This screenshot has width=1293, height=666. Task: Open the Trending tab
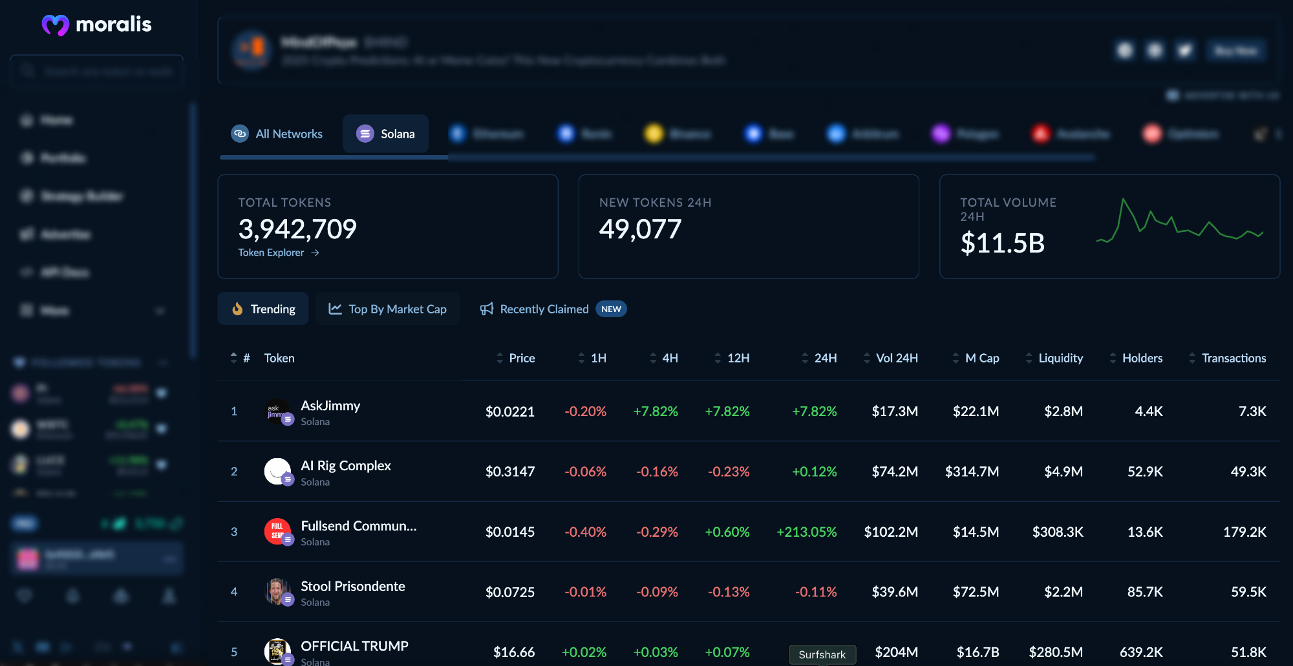tap(263, 309)
